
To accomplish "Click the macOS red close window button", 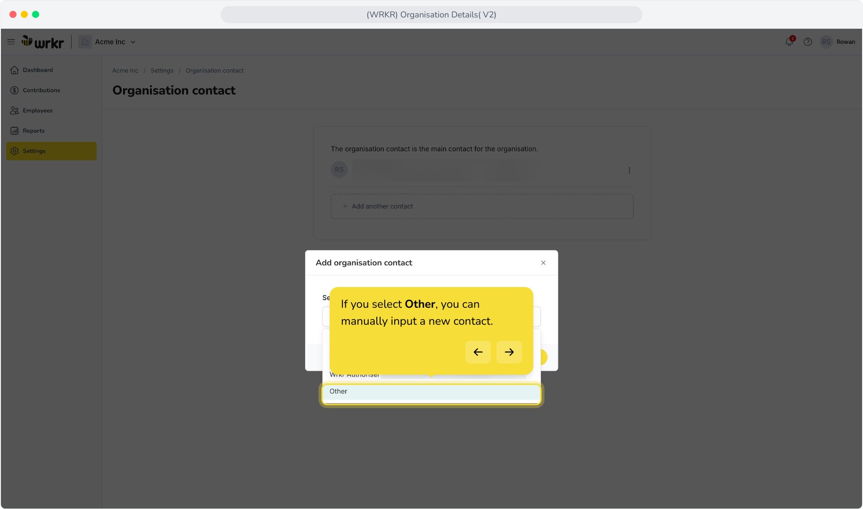I will click(13, 15).
